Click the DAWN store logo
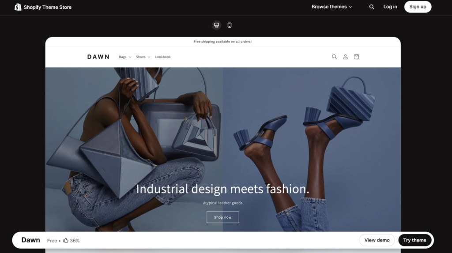Image resolution: width=452 pixels, height=253 pixels. coord(98,57)
